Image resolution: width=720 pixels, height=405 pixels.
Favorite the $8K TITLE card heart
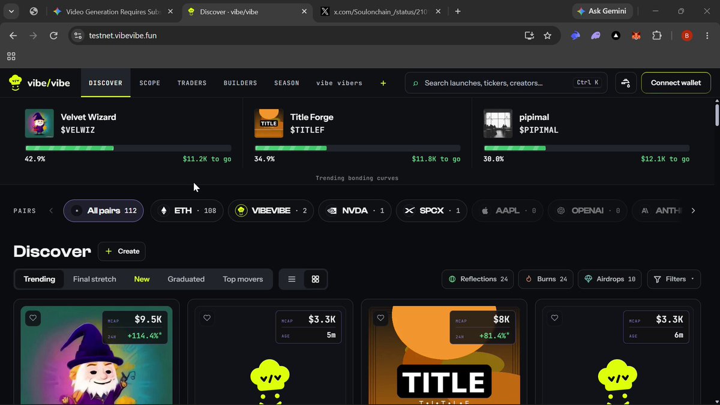[x=380, y=318]
